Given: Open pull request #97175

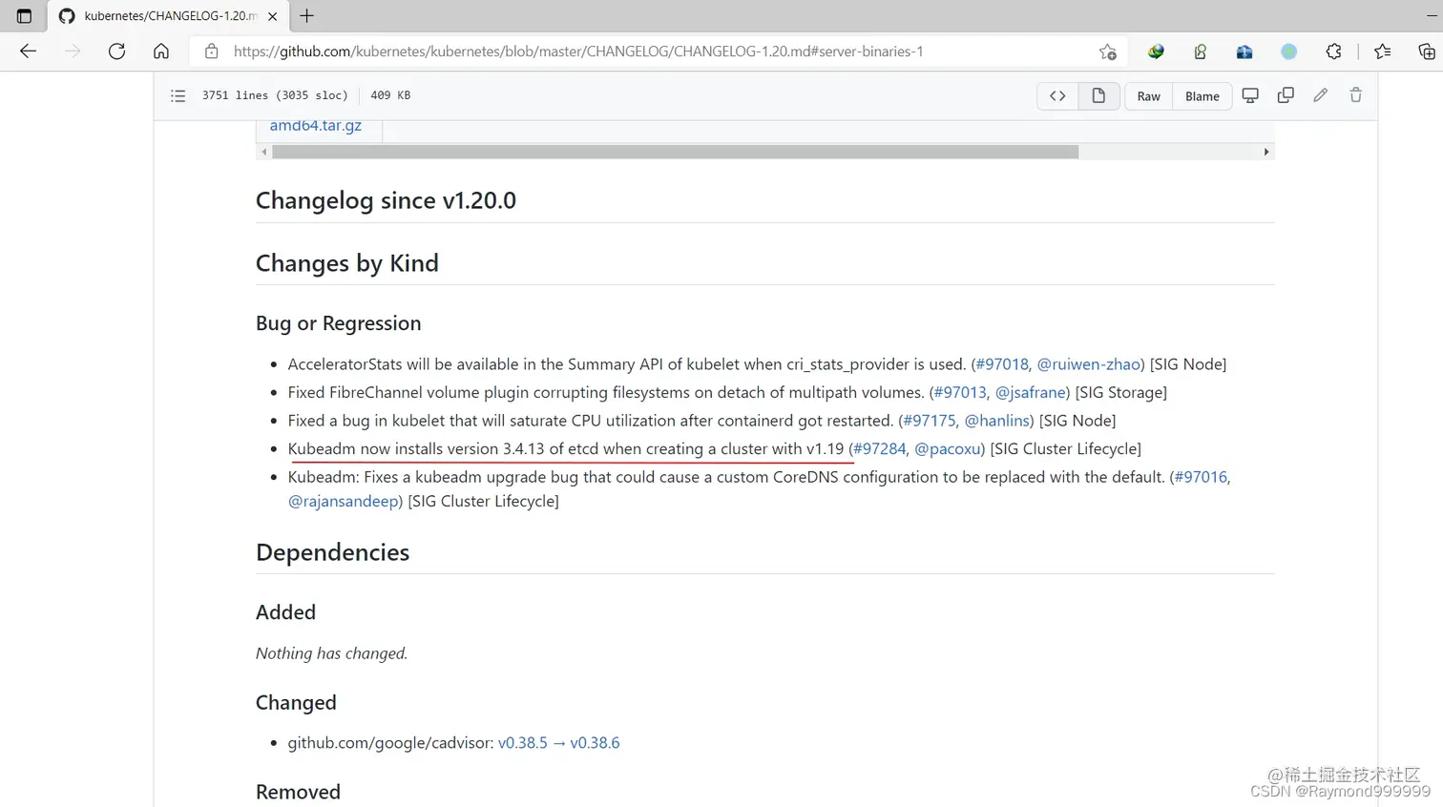Looking at the screenshot, I should [930, 421].
